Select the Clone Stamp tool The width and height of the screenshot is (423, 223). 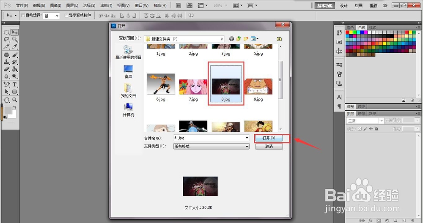6,62
